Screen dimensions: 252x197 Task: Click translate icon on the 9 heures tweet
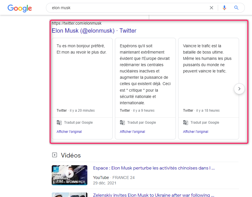[x=122, y=123]
